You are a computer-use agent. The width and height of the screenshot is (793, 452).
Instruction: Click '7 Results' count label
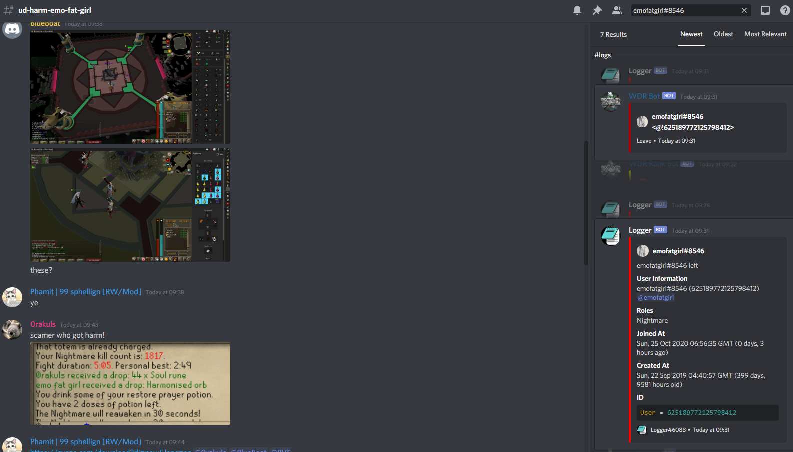pyautogui.click(x=613, y=34)
